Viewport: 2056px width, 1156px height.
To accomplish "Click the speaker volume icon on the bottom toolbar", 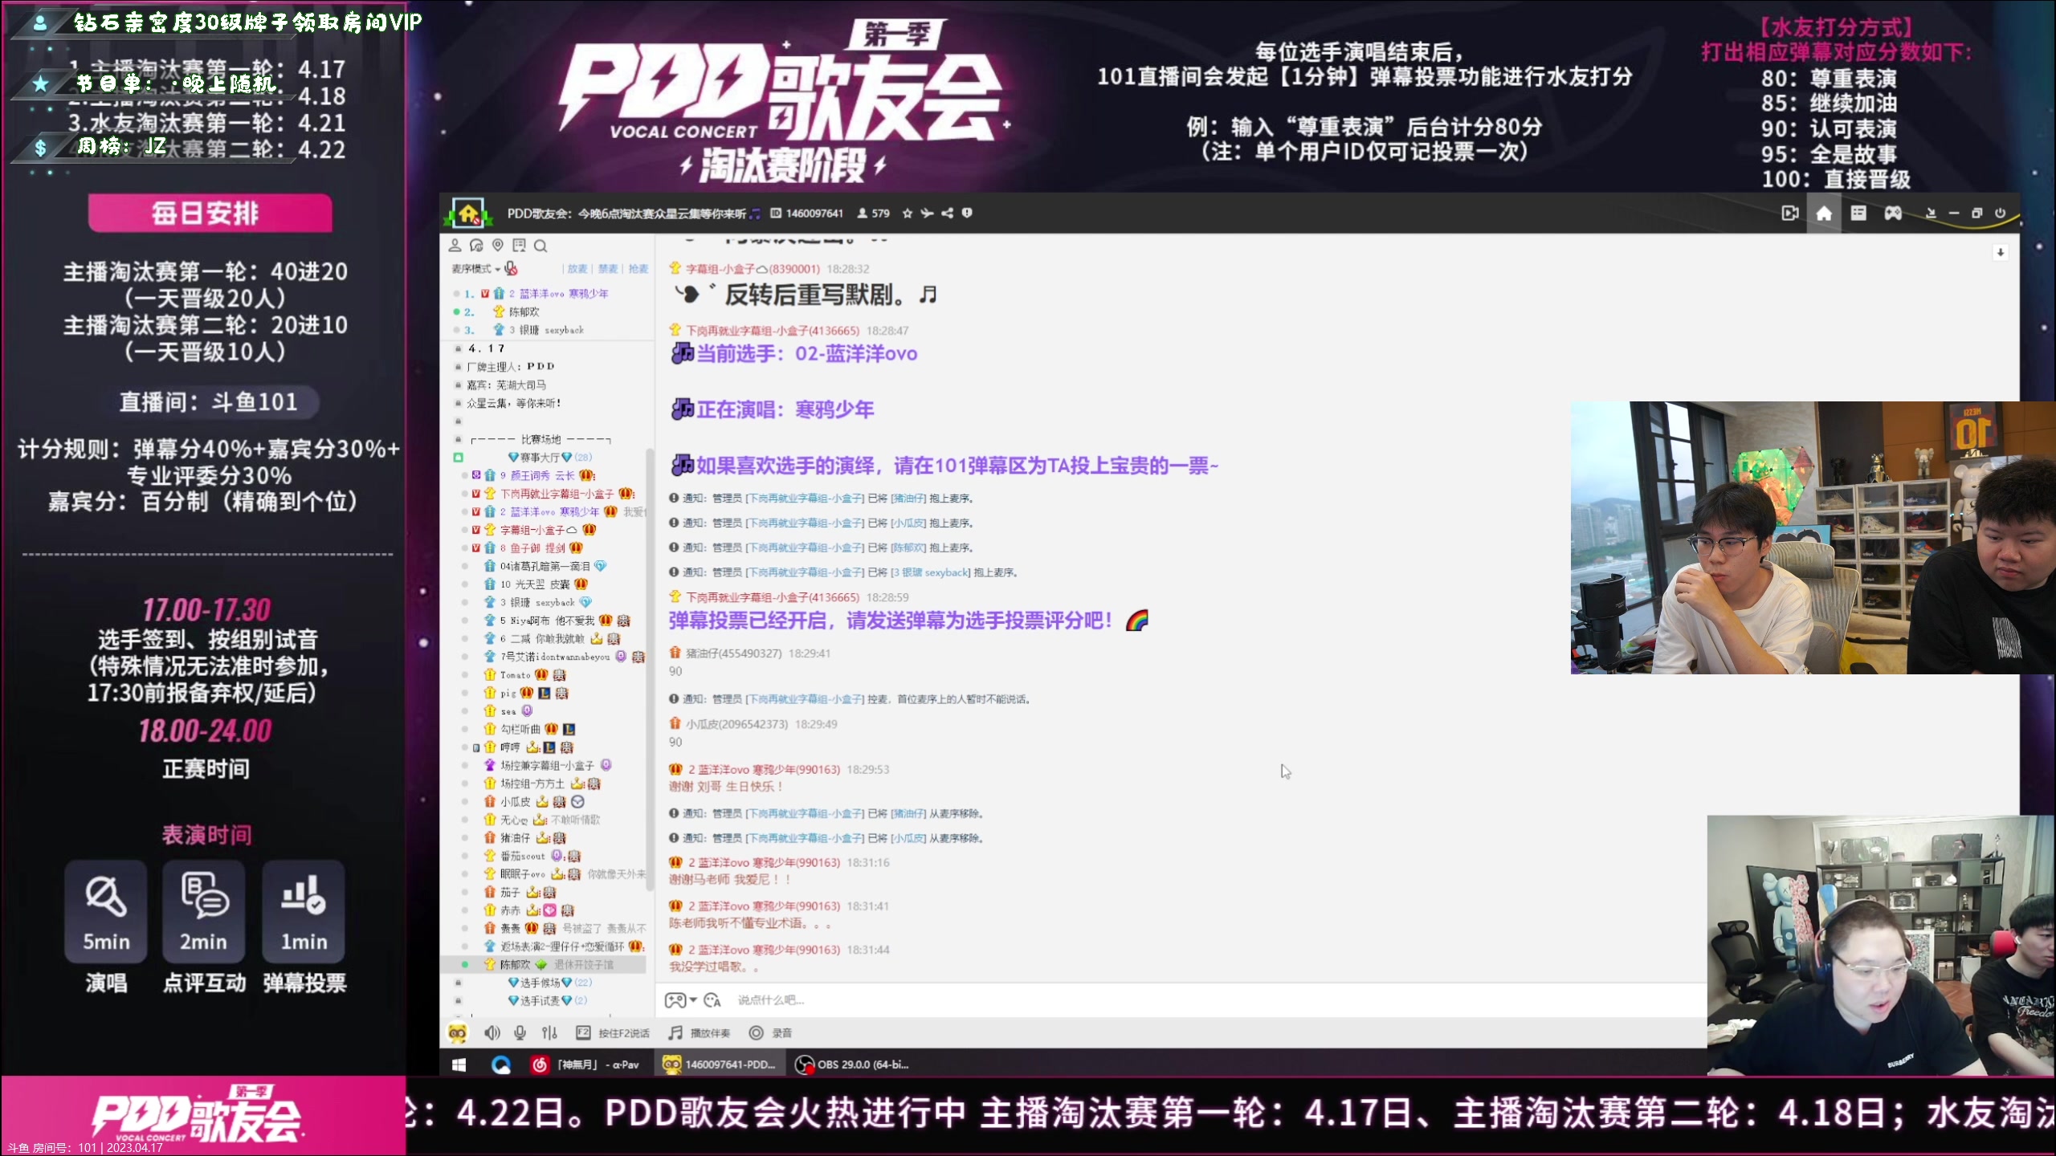I will point(492,1033).
